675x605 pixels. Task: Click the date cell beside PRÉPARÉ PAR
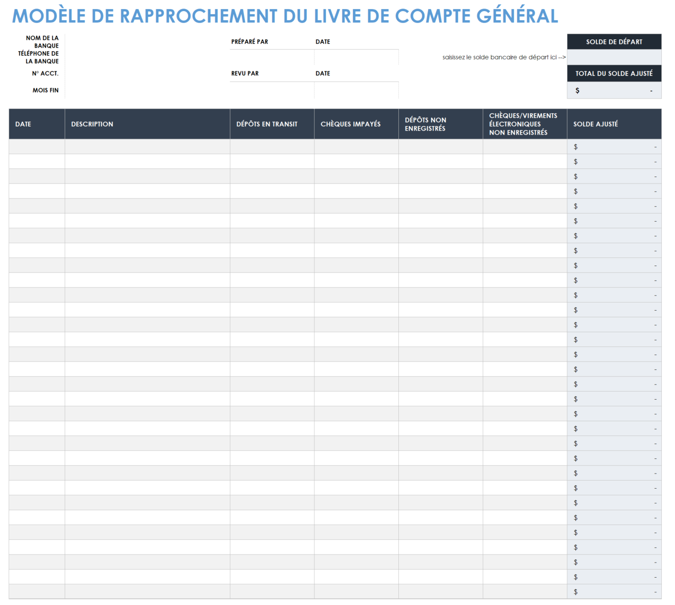pyautogui.click(x=356, y=57)
